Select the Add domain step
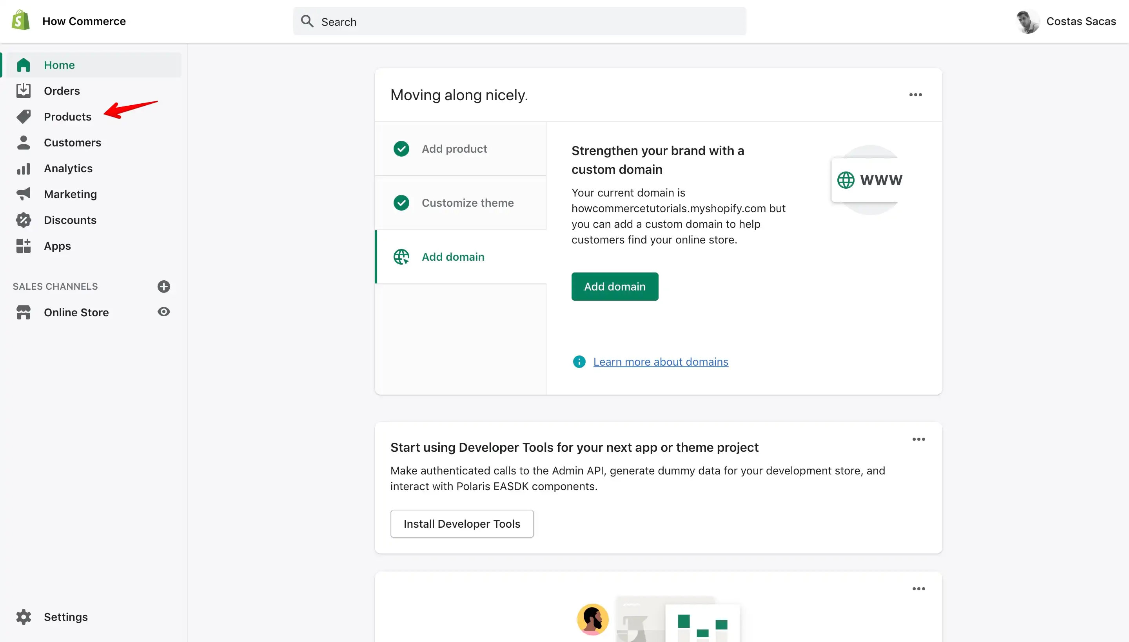This screenshot has height=642, width=1129. coord(460,257)
